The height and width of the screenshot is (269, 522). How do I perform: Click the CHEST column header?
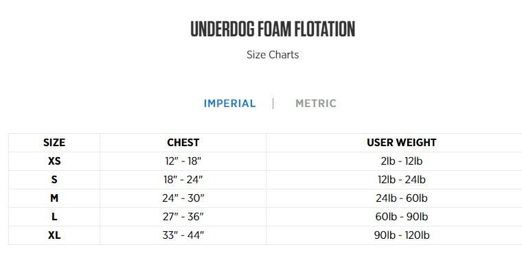coord(183,143)
